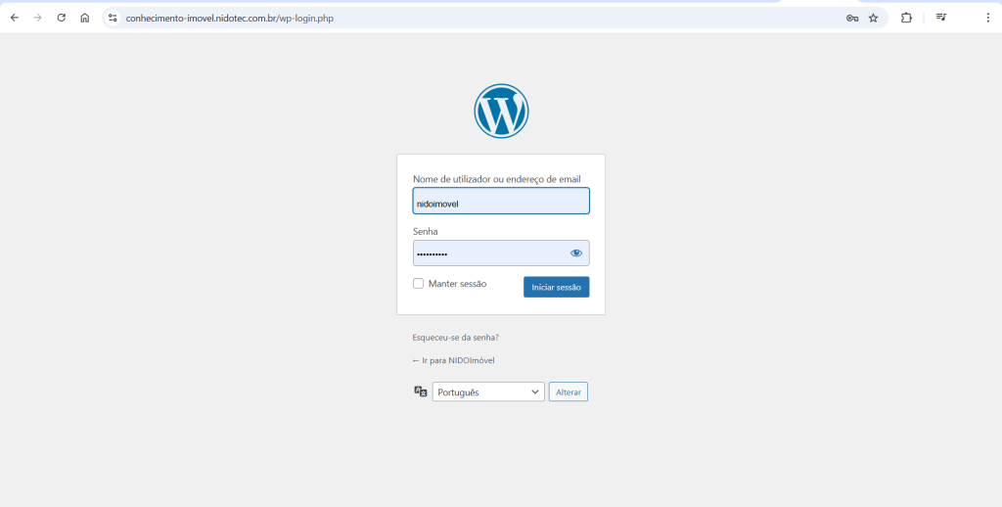1002x507 pixels.
Task: Open the Esqueceu-se da senha link
Action: (x=456, y=338)
